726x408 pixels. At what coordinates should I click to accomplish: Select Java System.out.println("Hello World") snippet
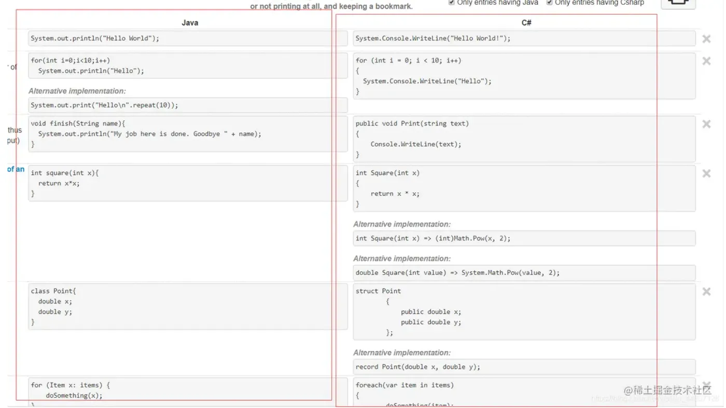[188, 38]
